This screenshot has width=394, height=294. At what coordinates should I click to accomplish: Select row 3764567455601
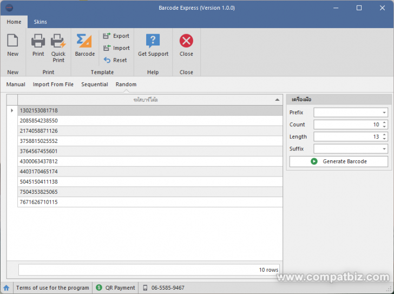pyautogui.click(x=150, y=151)
